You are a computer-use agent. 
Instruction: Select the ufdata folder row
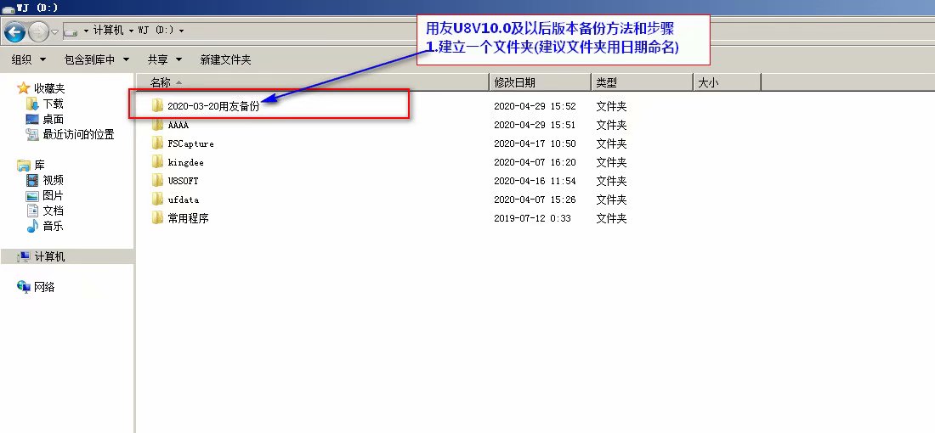(x=183, y=199)
